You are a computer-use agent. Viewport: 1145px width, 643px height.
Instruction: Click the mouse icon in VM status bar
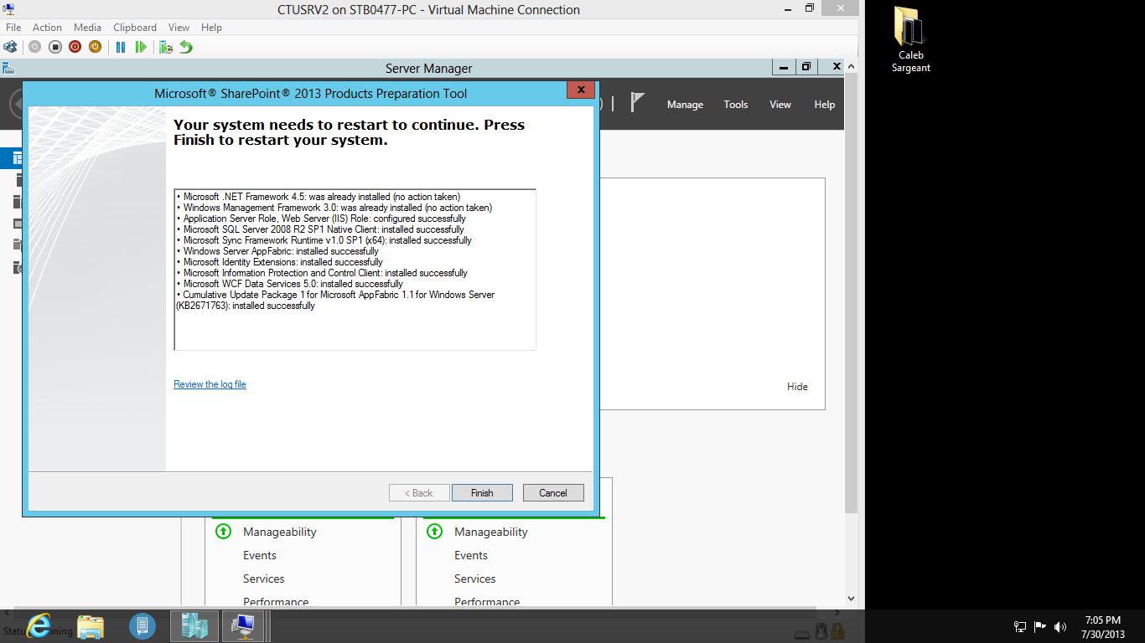click(821, 631)
